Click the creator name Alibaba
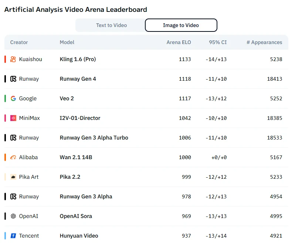Screen dimensions: 295x245 (28, 157)
